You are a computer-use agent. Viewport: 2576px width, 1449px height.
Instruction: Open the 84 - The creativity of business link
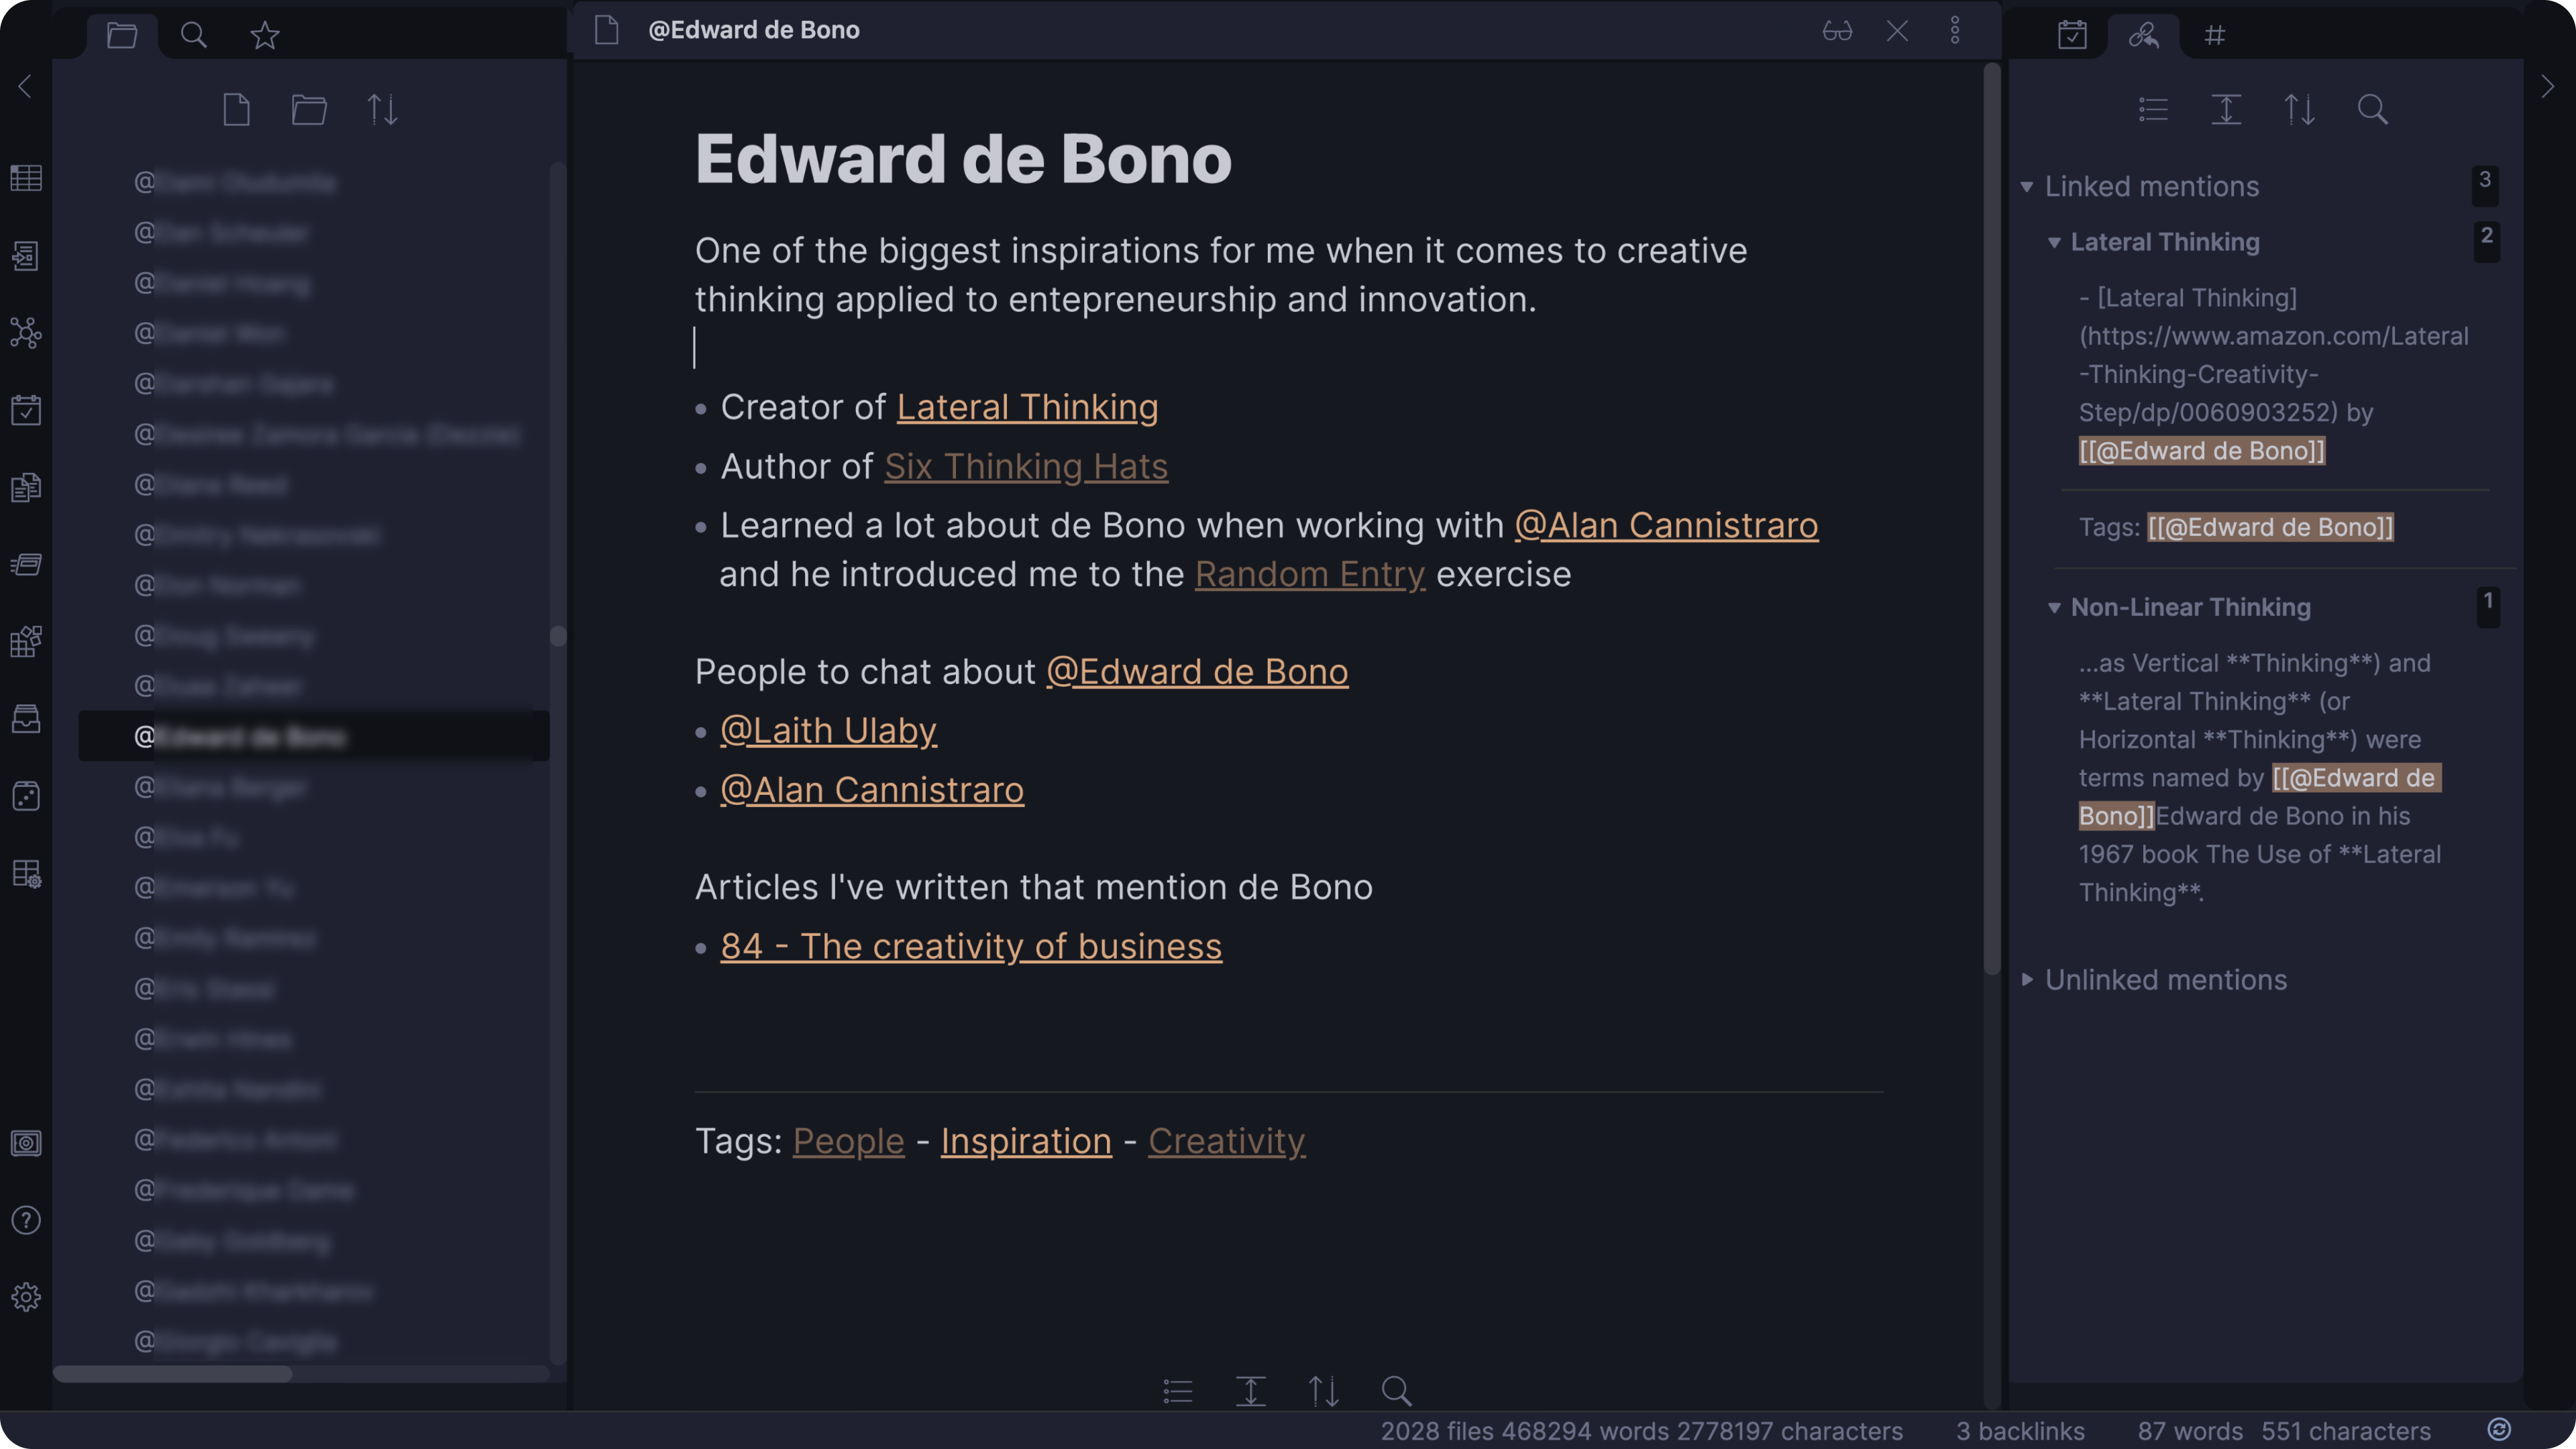(x=971, y=946)
